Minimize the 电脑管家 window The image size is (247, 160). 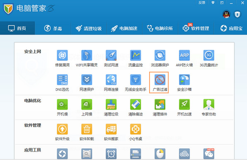(231, 3)
